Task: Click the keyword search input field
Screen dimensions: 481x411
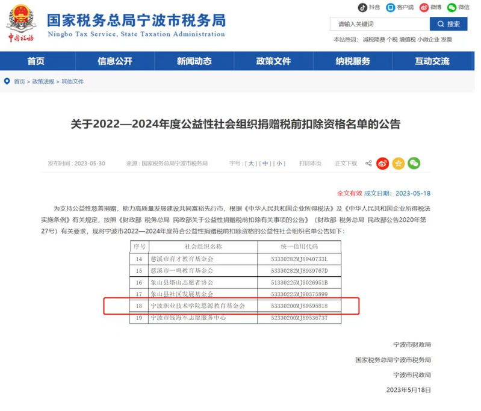Action: tap(379, 24)
